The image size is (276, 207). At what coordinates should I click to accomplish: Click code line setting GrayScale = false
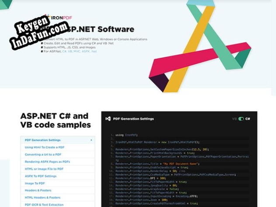(x=147, y=189)
